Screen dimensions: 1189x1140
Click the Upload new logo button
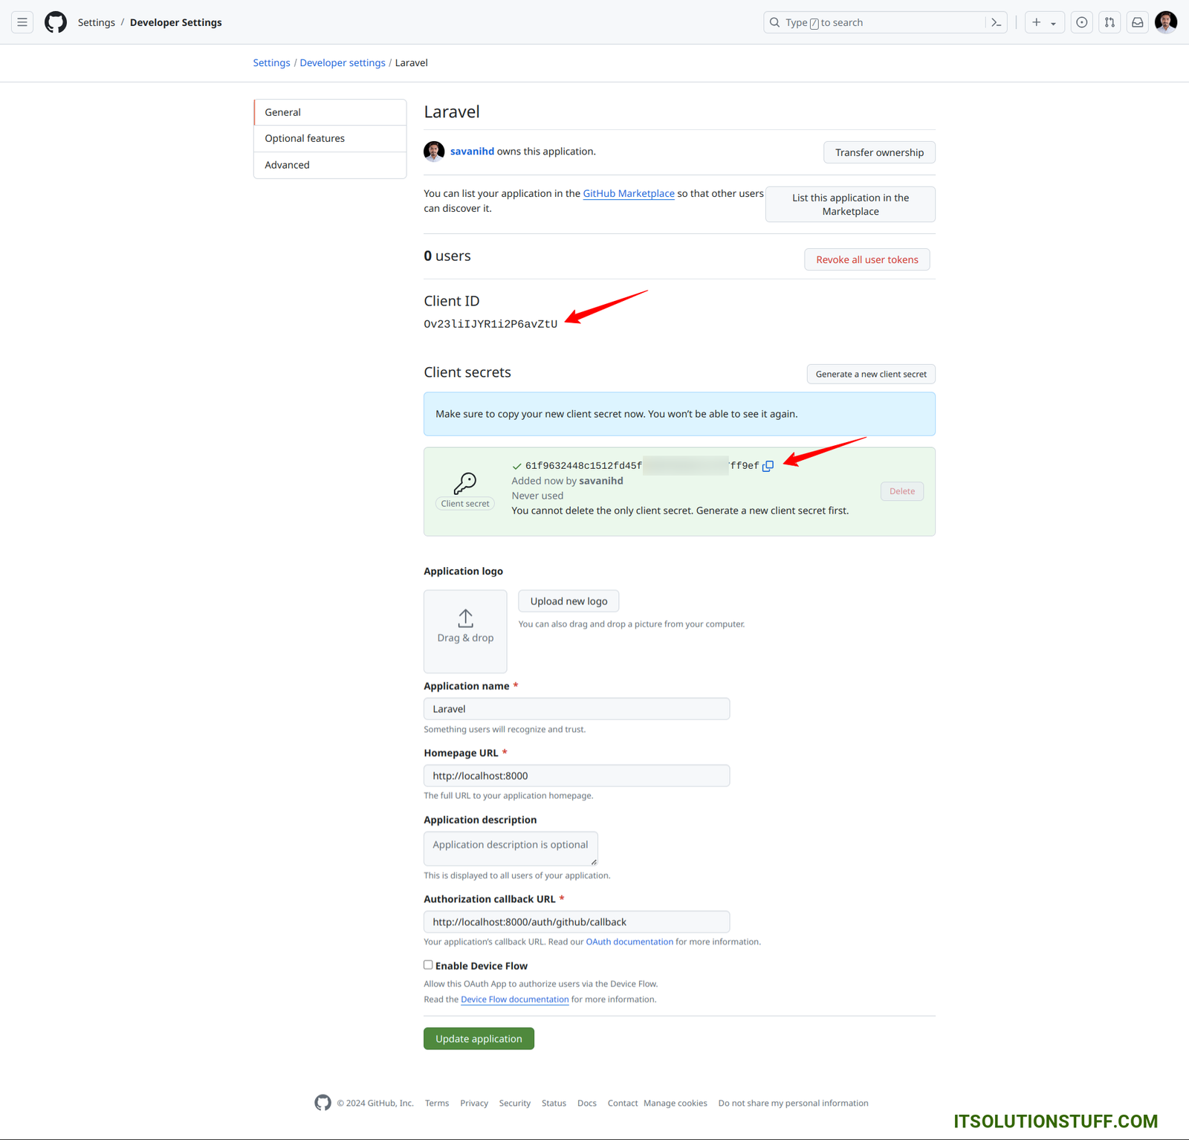point(568,601)
